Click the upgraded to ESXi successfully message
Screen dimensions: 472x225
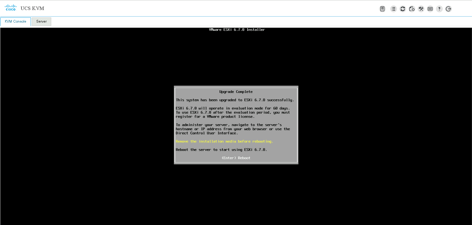pos(235,100)
